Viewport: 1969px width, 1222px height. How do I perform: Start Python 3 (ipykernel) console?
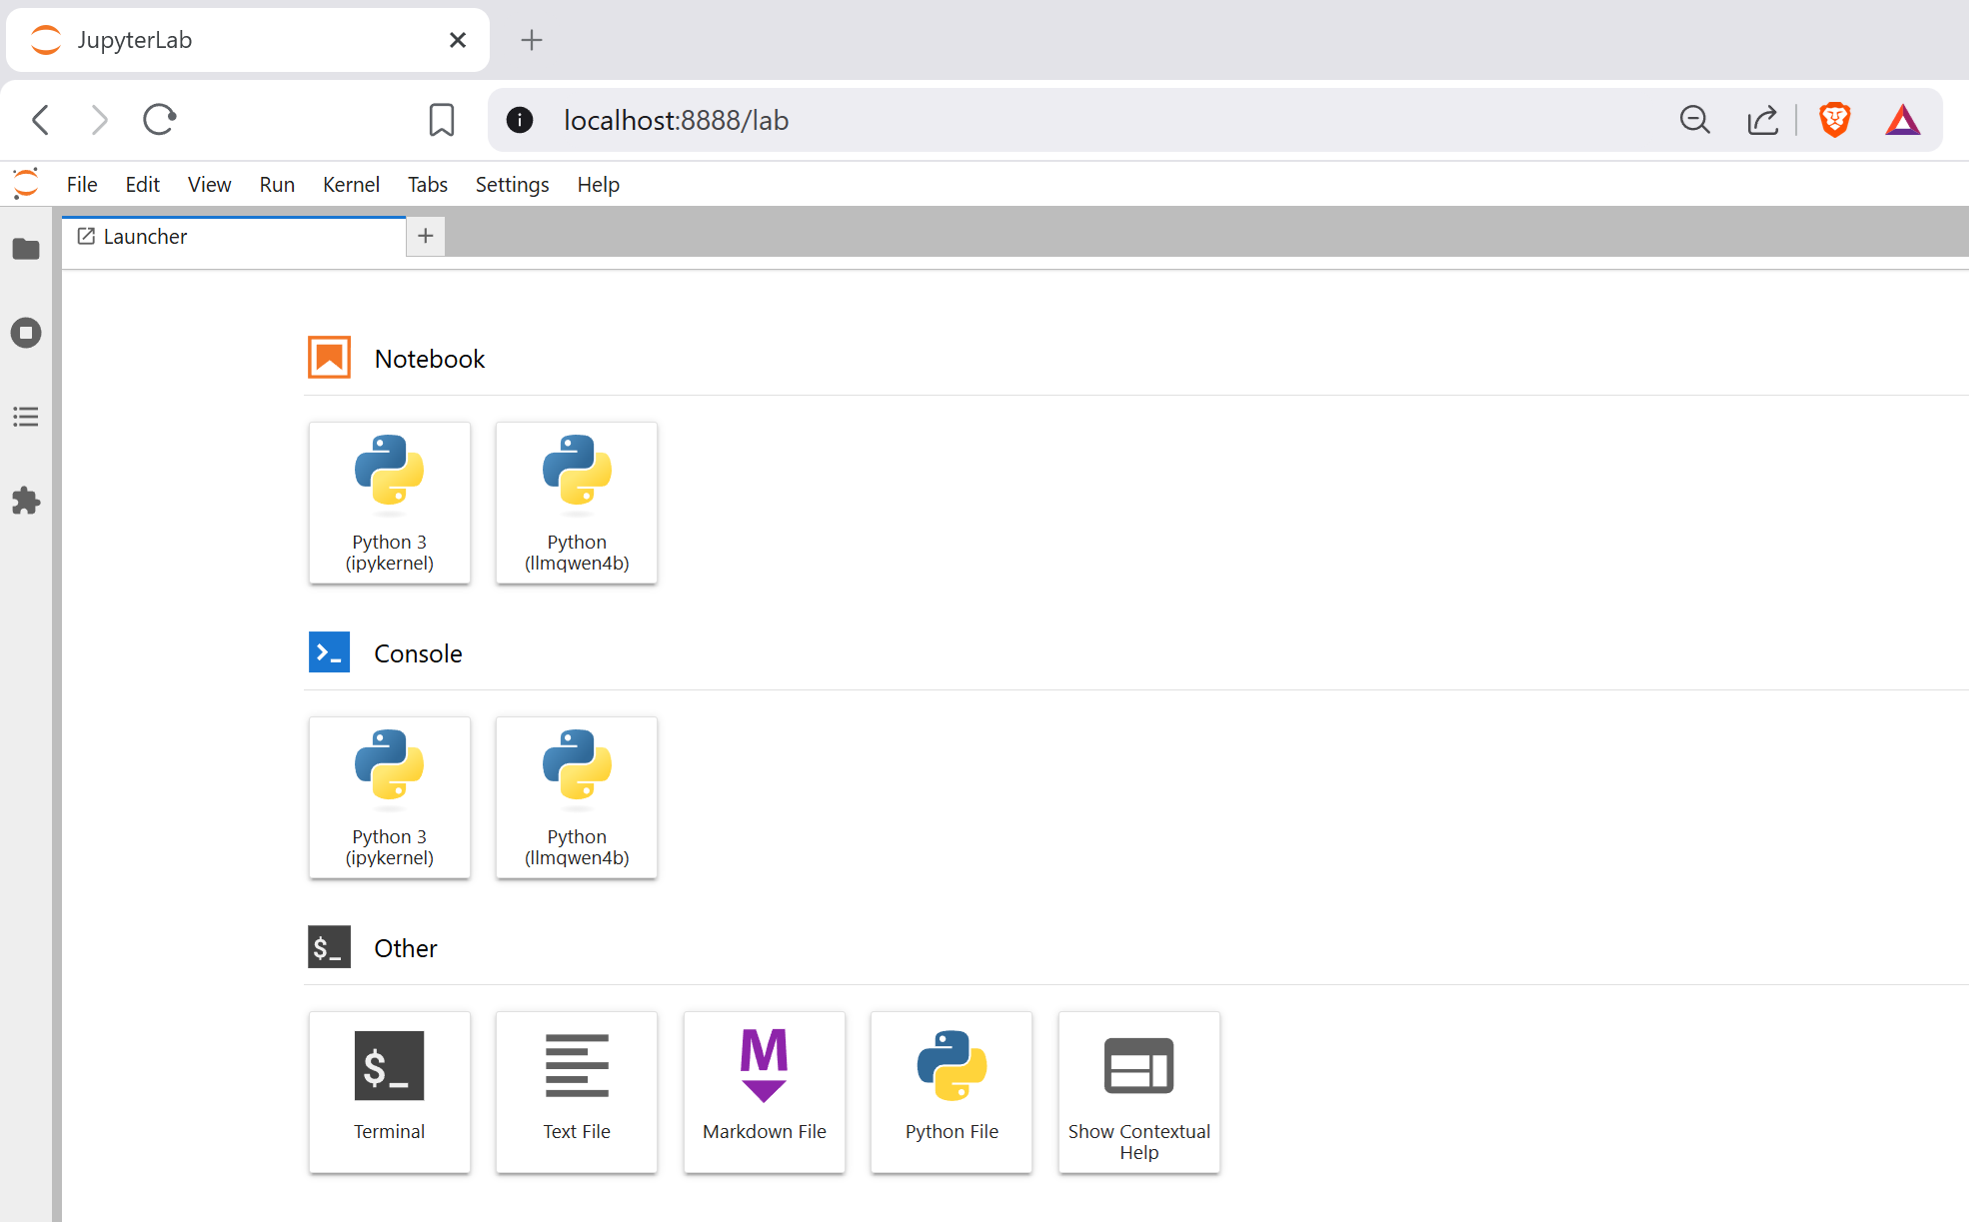coord(390,797)
